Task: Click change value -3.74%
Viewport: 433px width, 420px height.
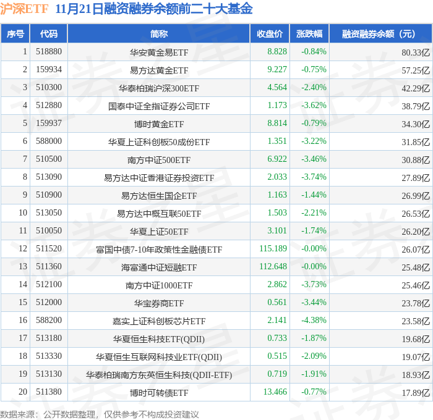Action: coord(314,177)
